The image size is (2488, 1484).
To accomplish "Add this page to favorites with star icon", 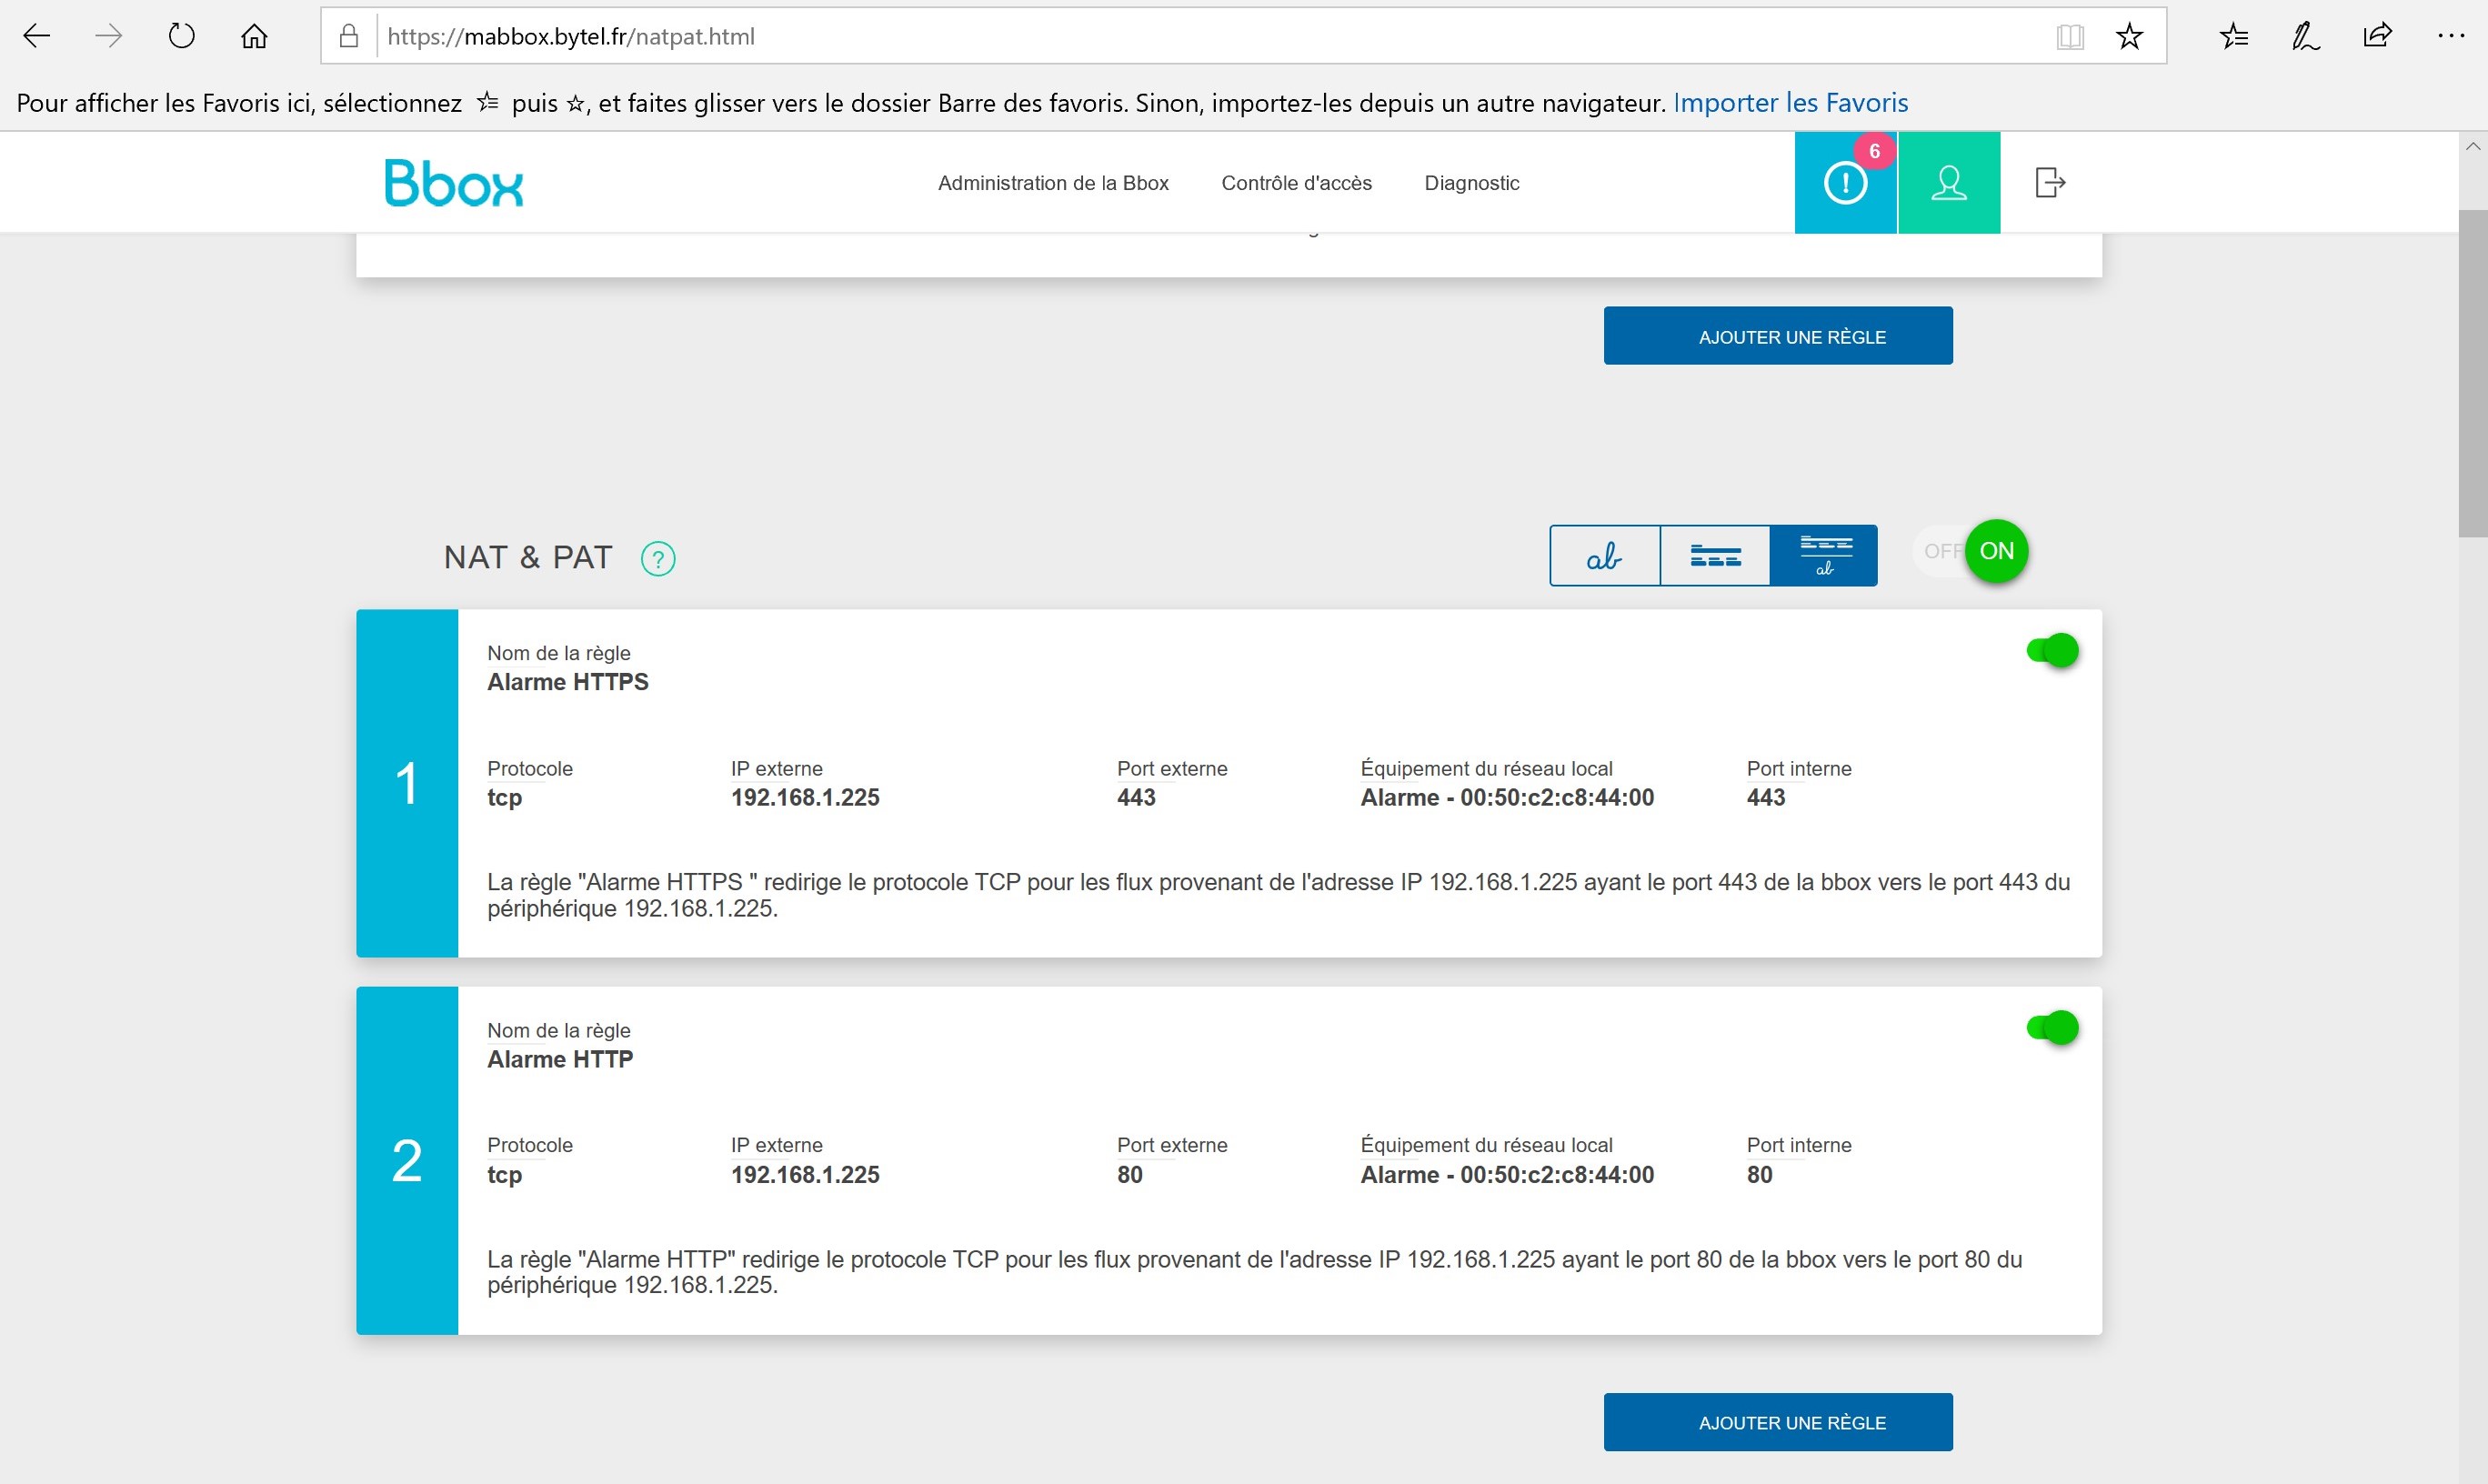I will point(2130,37).
